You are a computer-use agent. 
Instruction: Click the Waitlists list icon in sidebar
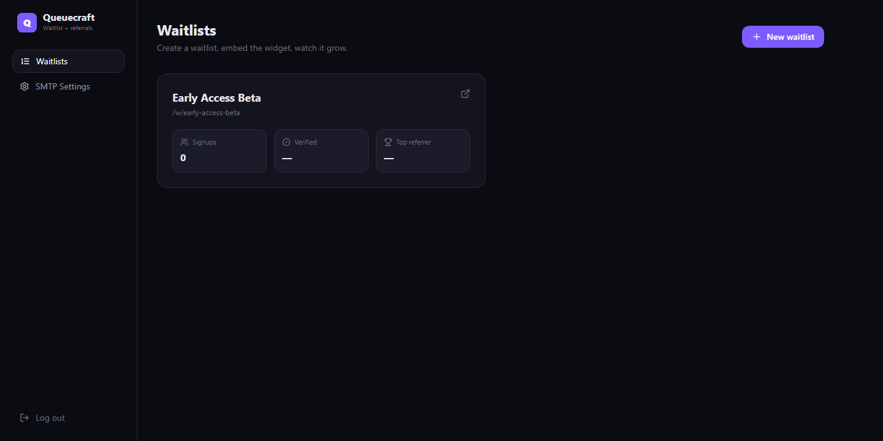coord(25,61)
